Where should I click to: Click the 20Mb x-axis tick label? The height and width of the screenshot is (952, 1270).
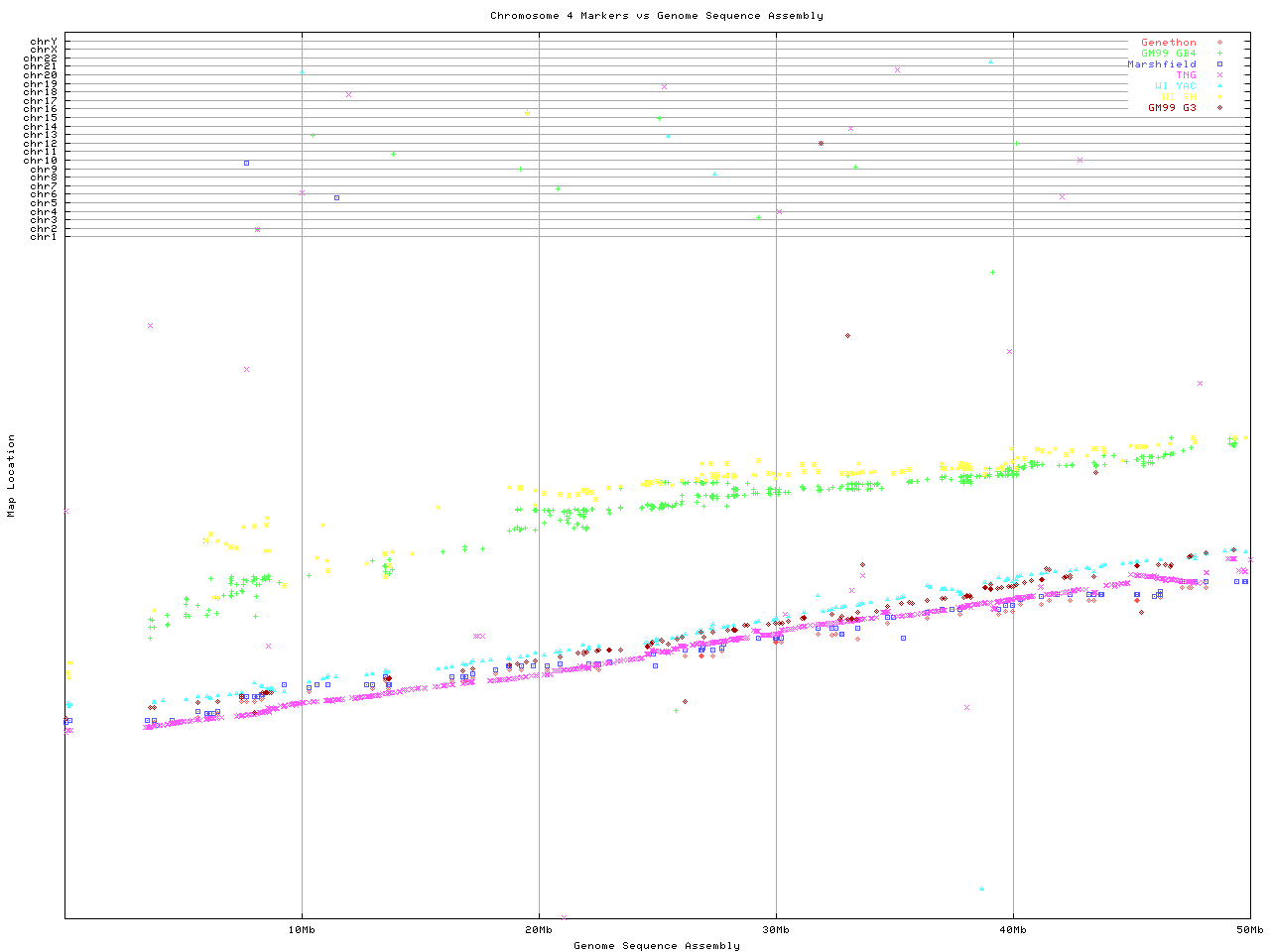point(539,930)
